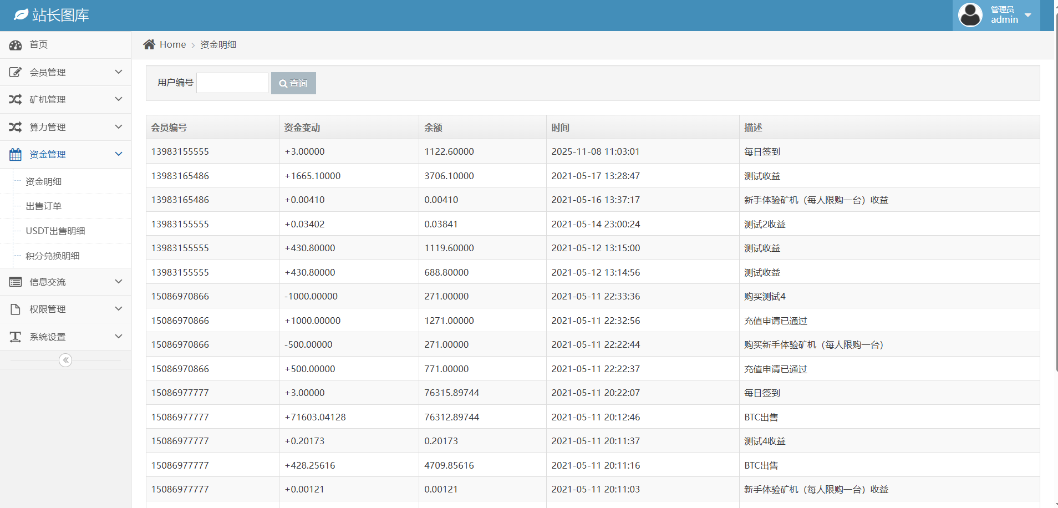Focus the 用户编号 input field
The height and width of the screenshot is (508, 1058).
tap(232, 83)
